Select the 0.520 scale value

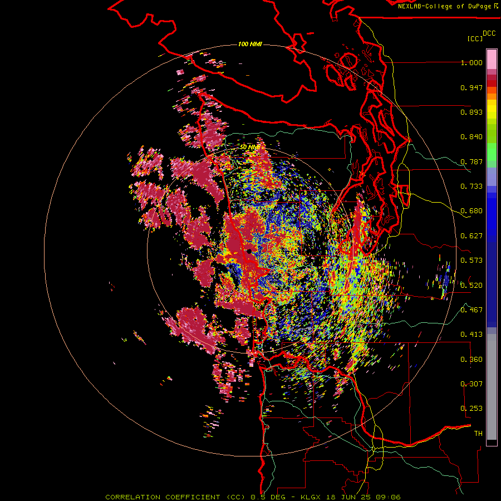coord(471,286)
